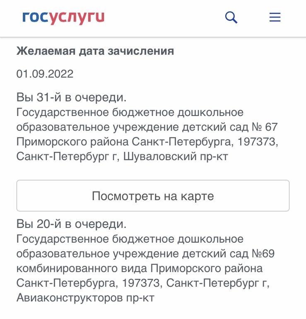Select the date 01.09.2022
Viewport: 306px width, 319px height.
tap(45, 74)
